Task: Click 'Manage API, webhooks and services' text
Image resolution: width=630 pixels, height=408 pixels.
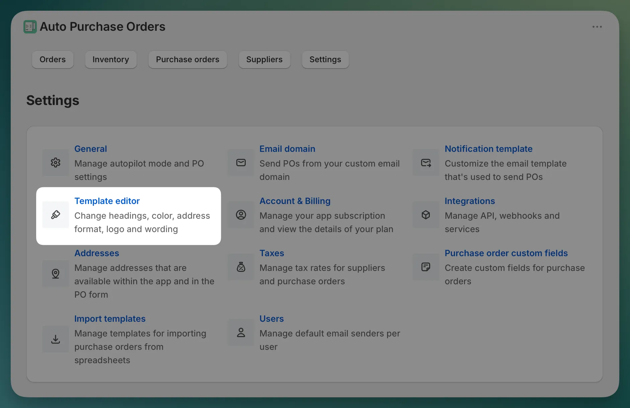Action: 502,222
